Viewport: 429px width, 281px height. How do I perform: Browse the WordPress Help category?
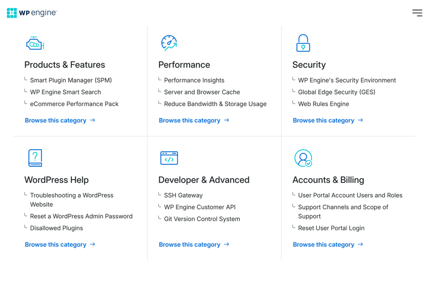60,245
